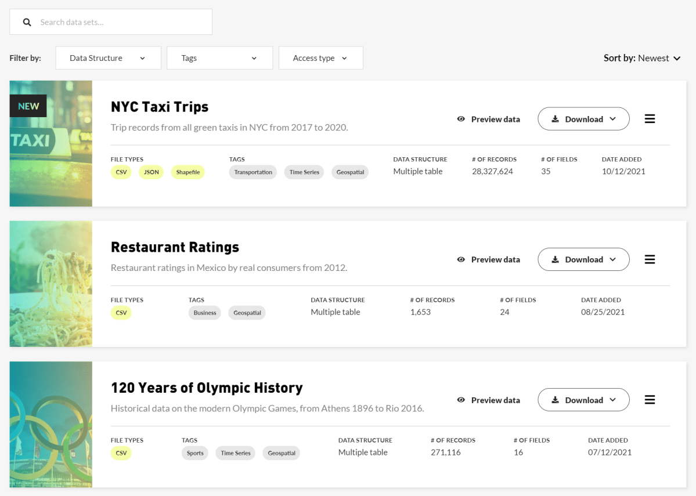696x496 pixels.
Task: Select the Business tag on Restaurant Ratings
Action: coord(204,312)
